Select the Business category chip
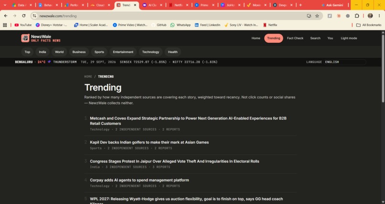Screen dimensions: 385x204 tap(79, 52)
